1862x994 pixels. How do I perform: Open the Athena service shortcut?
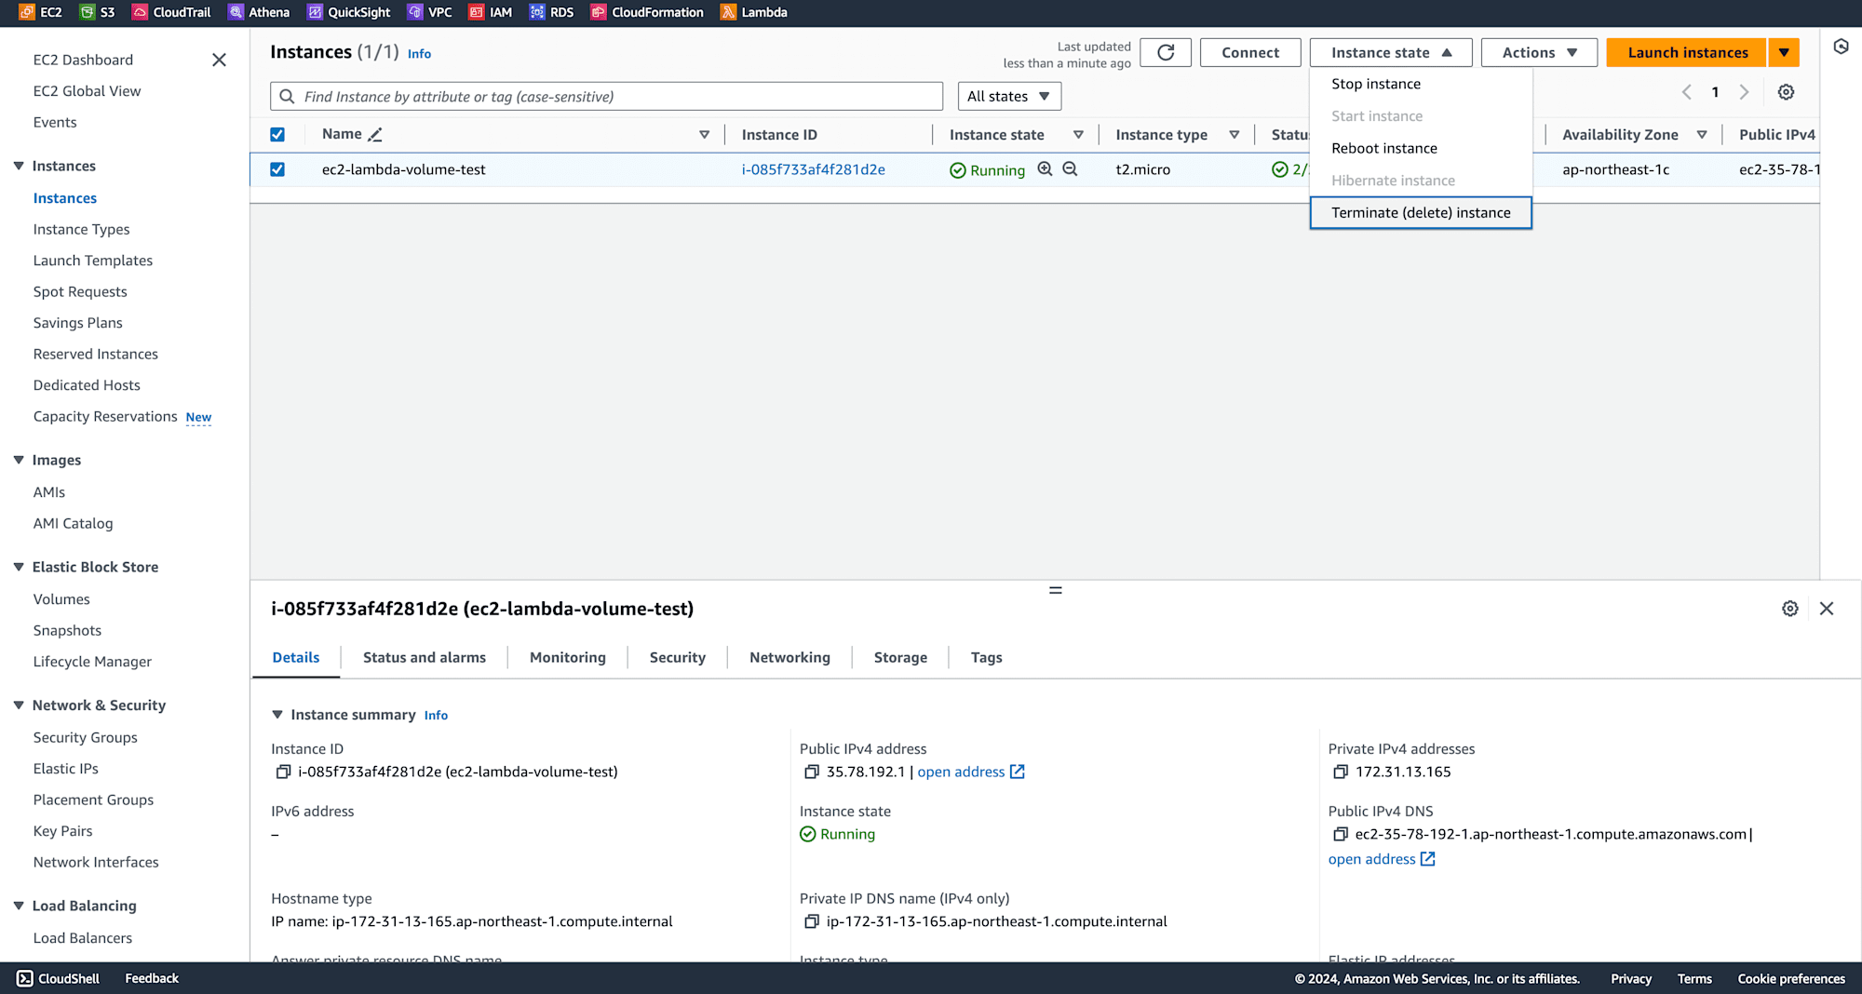[x=259, y=12]
